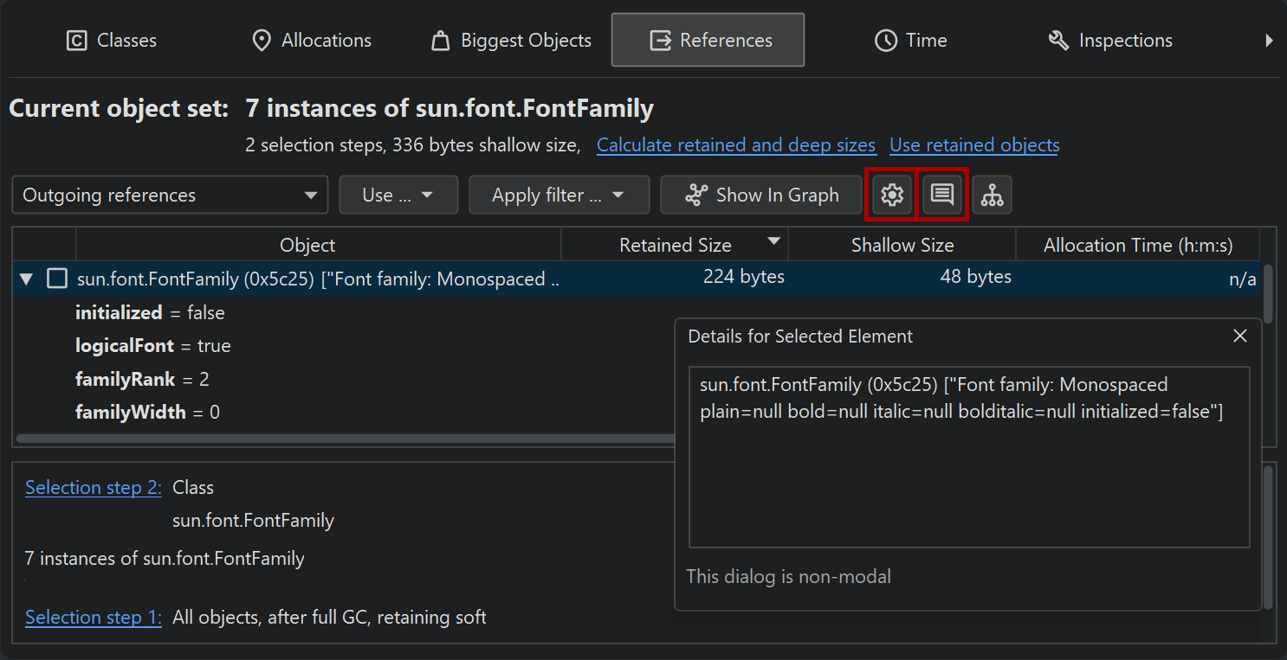This screenshot has height=660, width=1287.
Task: Open the Selection step 1 link
Action: pyautogui.click(x=93, y=618)
